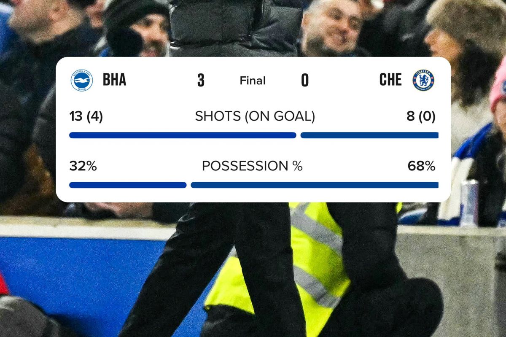Click the Chelsea club crest
Viewport: 506px width, 337px height.
[423, 80]
